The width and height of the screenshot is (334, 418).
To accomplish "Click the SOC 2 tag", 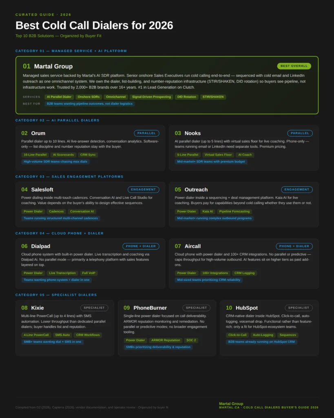I will (x=191, y=340).
